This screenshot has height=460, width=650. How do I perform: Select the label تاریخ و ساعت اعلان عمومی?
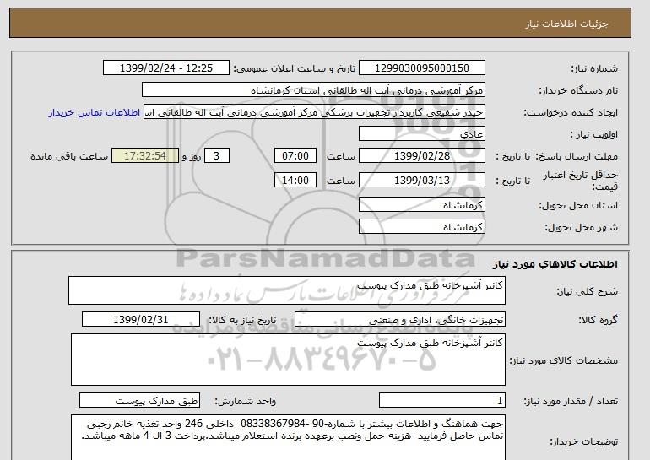(295, 68)
